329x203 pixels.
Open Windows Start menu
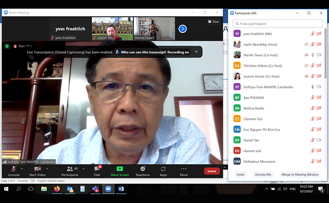tap(6, 189)
